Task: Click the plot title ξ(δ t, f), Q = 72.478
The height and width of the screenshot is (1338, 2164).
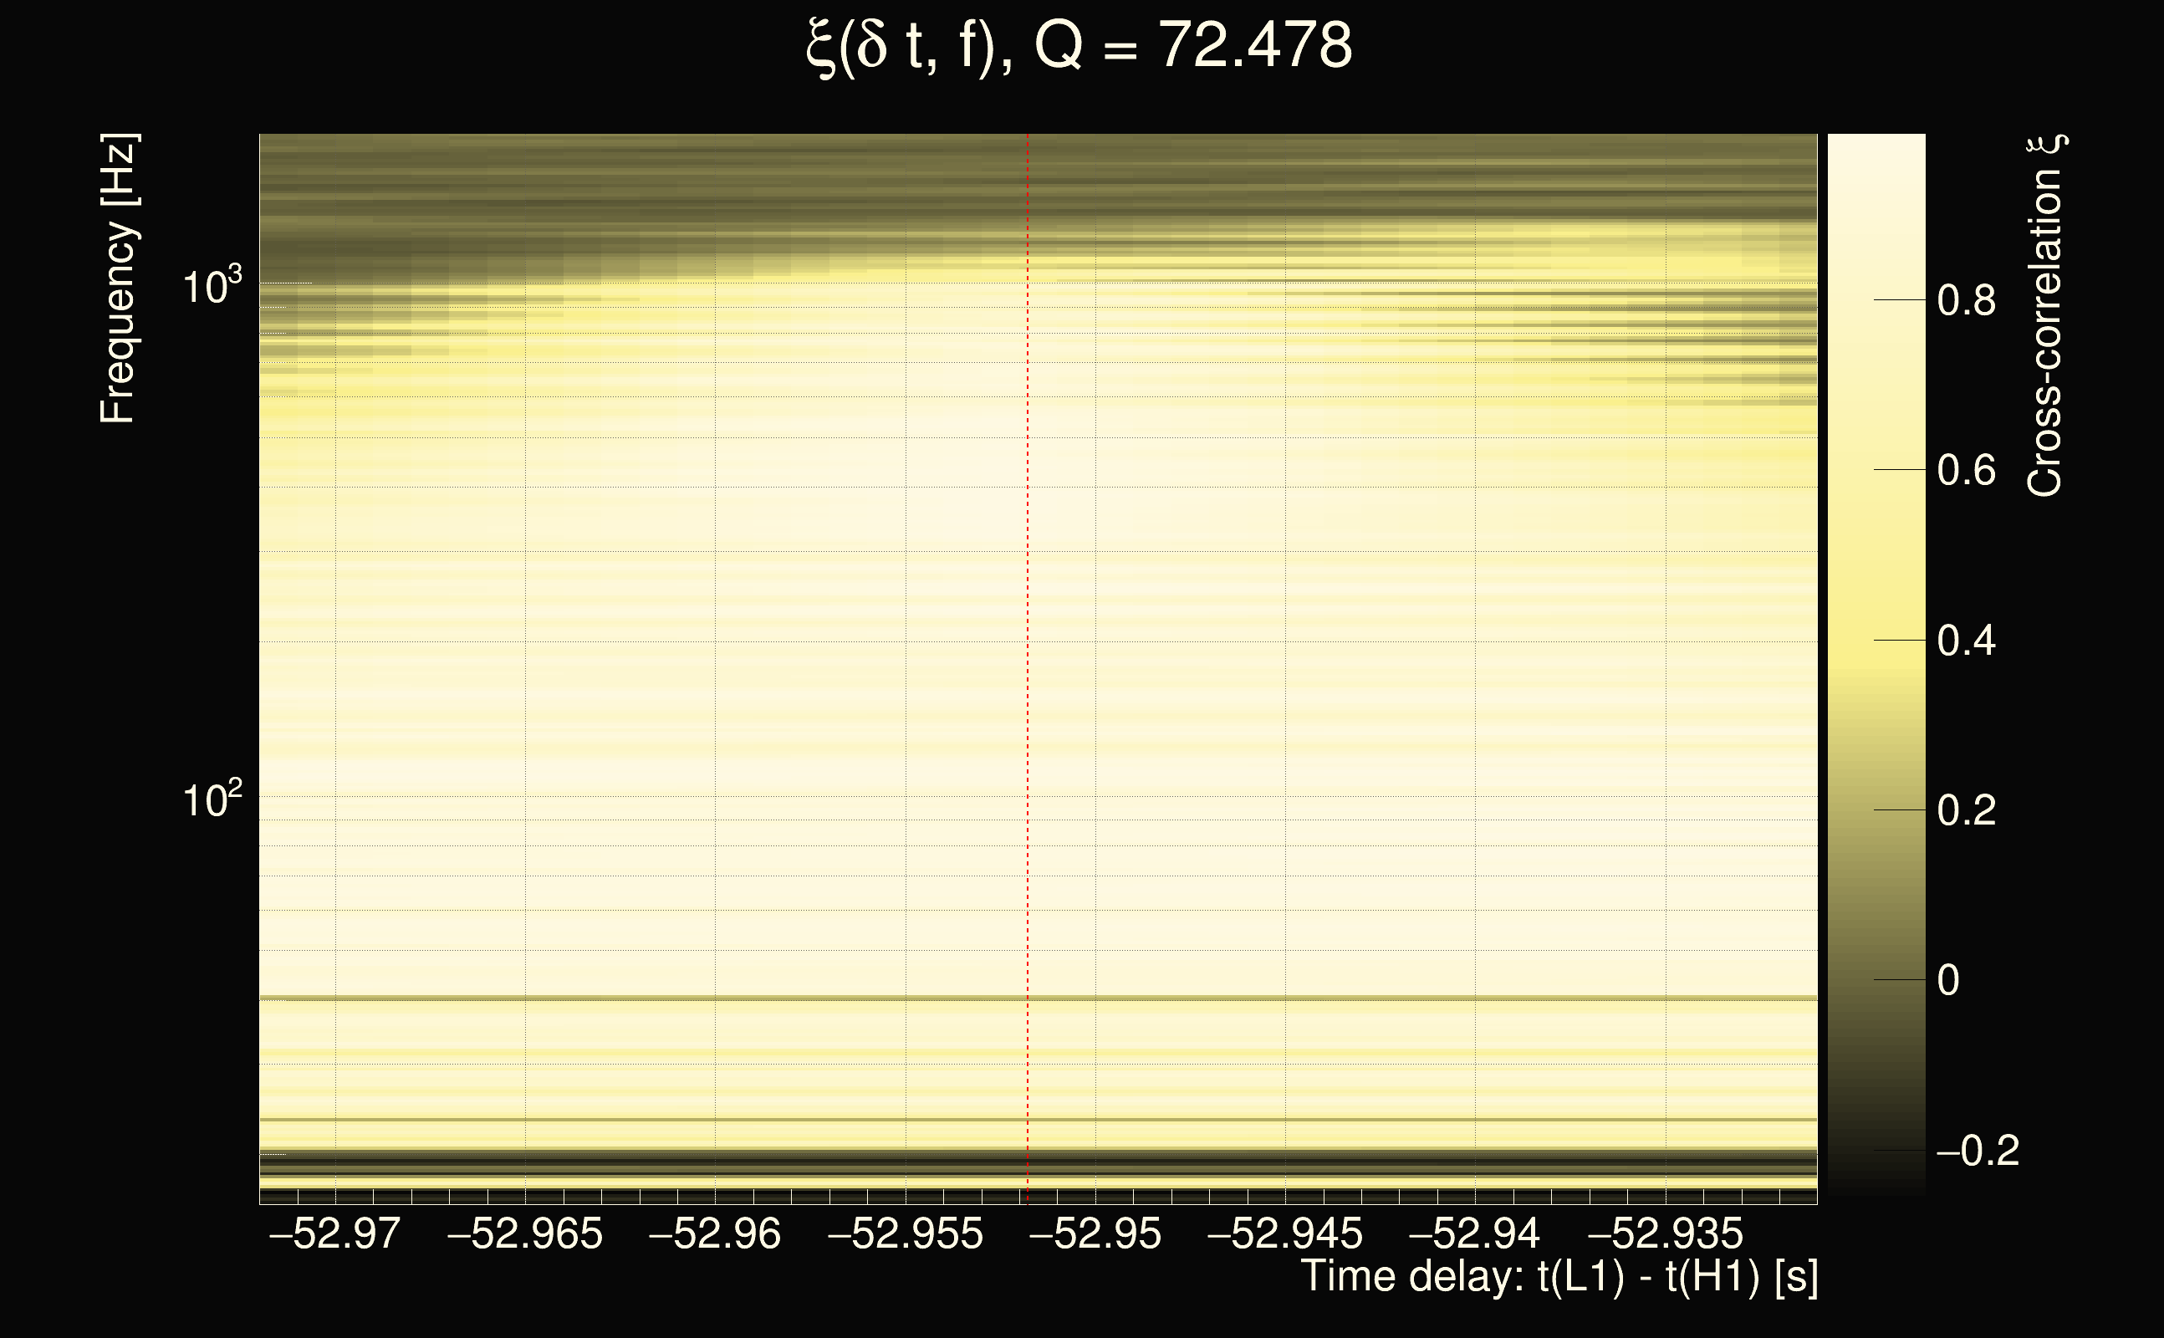Action: (x=1079, y=46)
